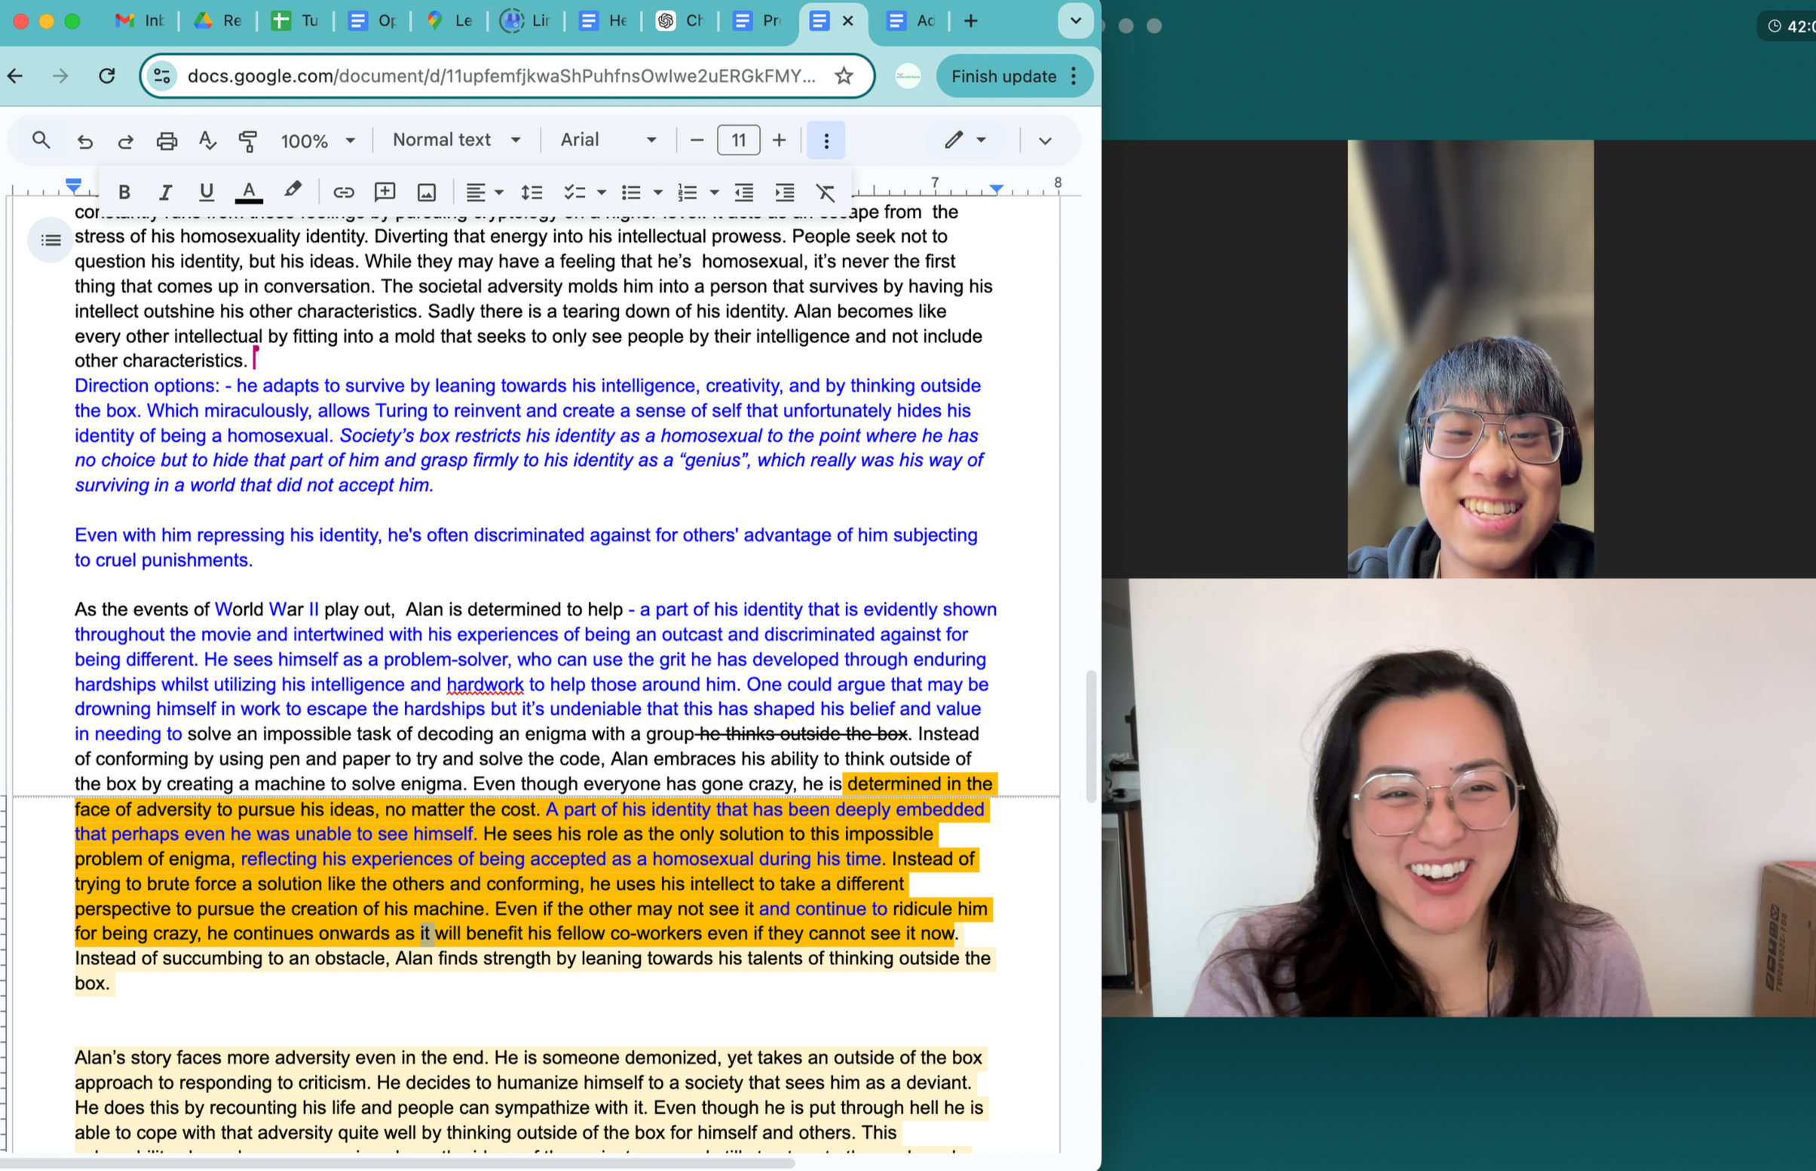Open the tab search dropdown
The image size is (1816, 1171).
[x=1076, y=20]
